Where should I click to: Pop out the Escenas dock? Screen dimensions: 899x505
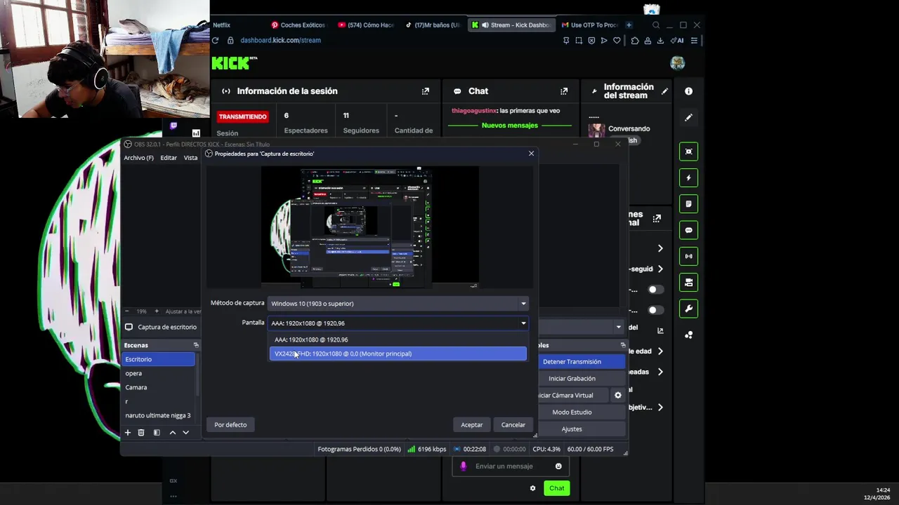point(196,345)
